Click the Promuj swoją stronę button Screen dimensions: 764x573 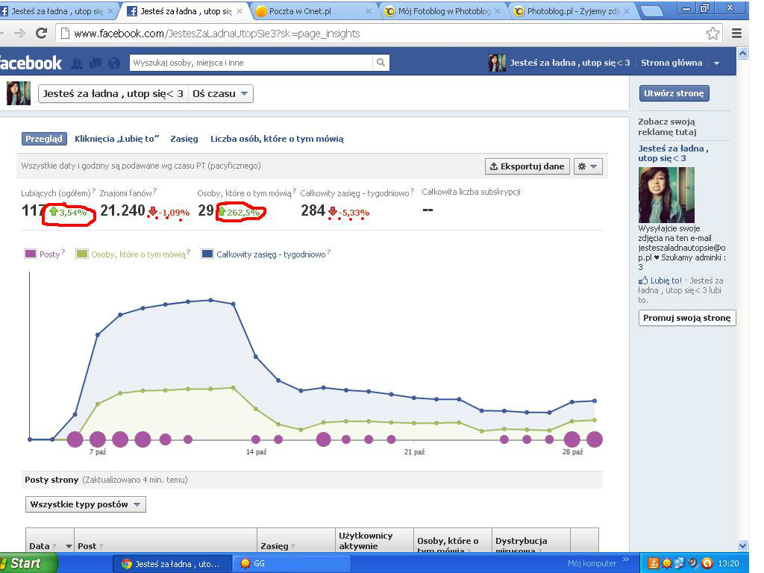coord(687,318)
